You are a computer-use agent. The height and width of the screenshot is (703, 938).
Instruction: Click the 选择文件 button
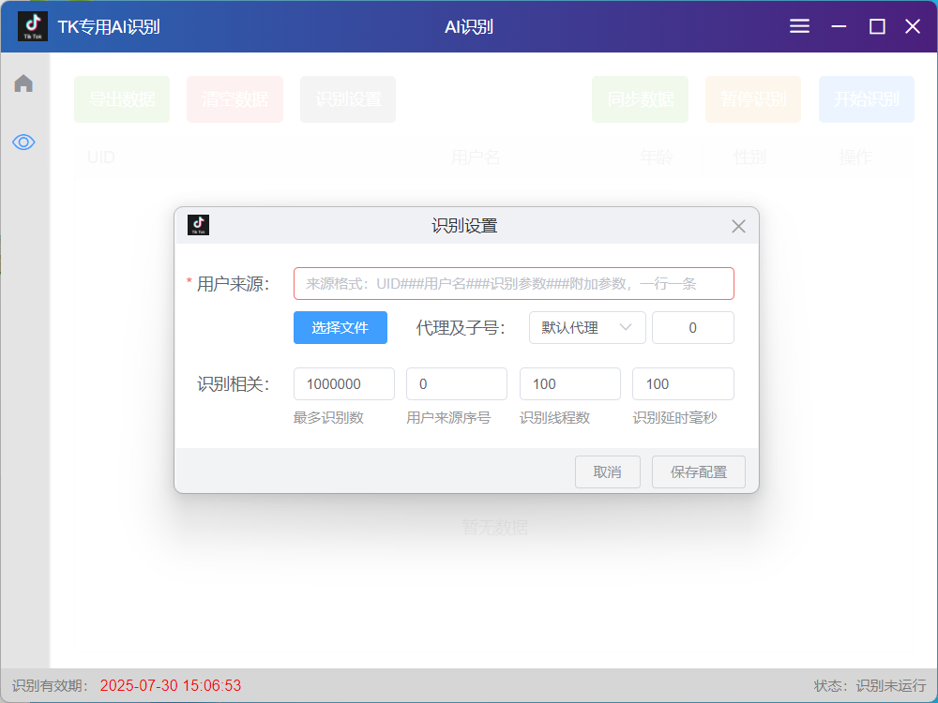tap(340, 327)
